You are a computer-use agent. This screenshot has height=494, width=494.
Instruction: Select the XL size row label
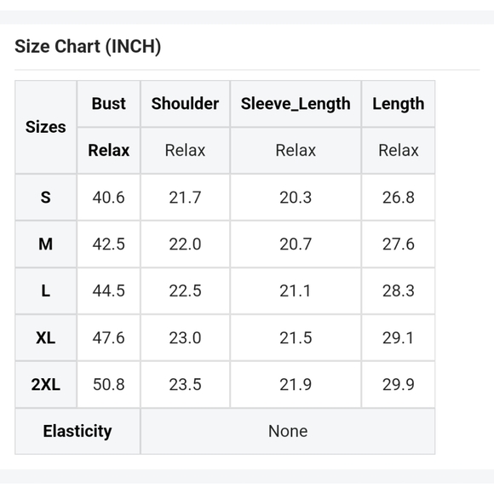click(x=46, y=338)
